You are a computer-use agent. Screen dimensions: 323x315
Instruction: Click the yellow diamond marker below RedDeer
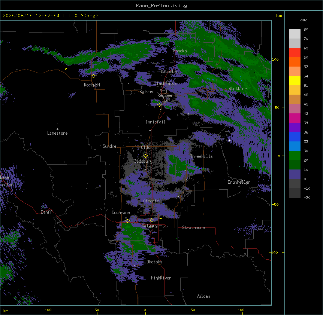(159, 105)
